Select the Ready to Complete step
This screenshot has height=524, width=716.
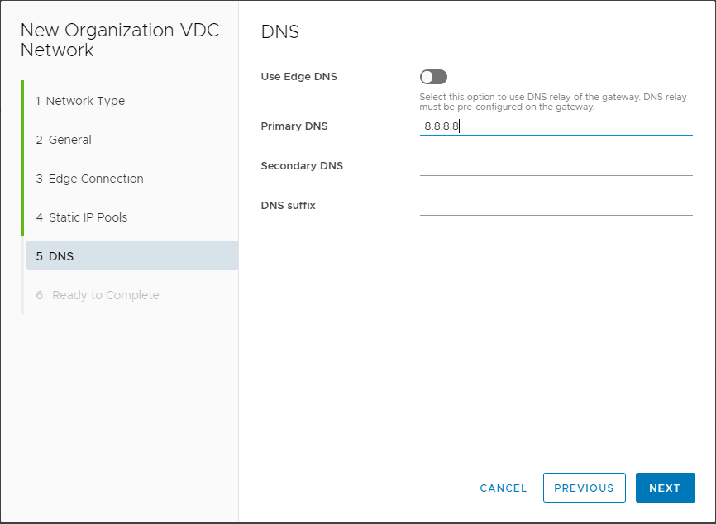98,295
